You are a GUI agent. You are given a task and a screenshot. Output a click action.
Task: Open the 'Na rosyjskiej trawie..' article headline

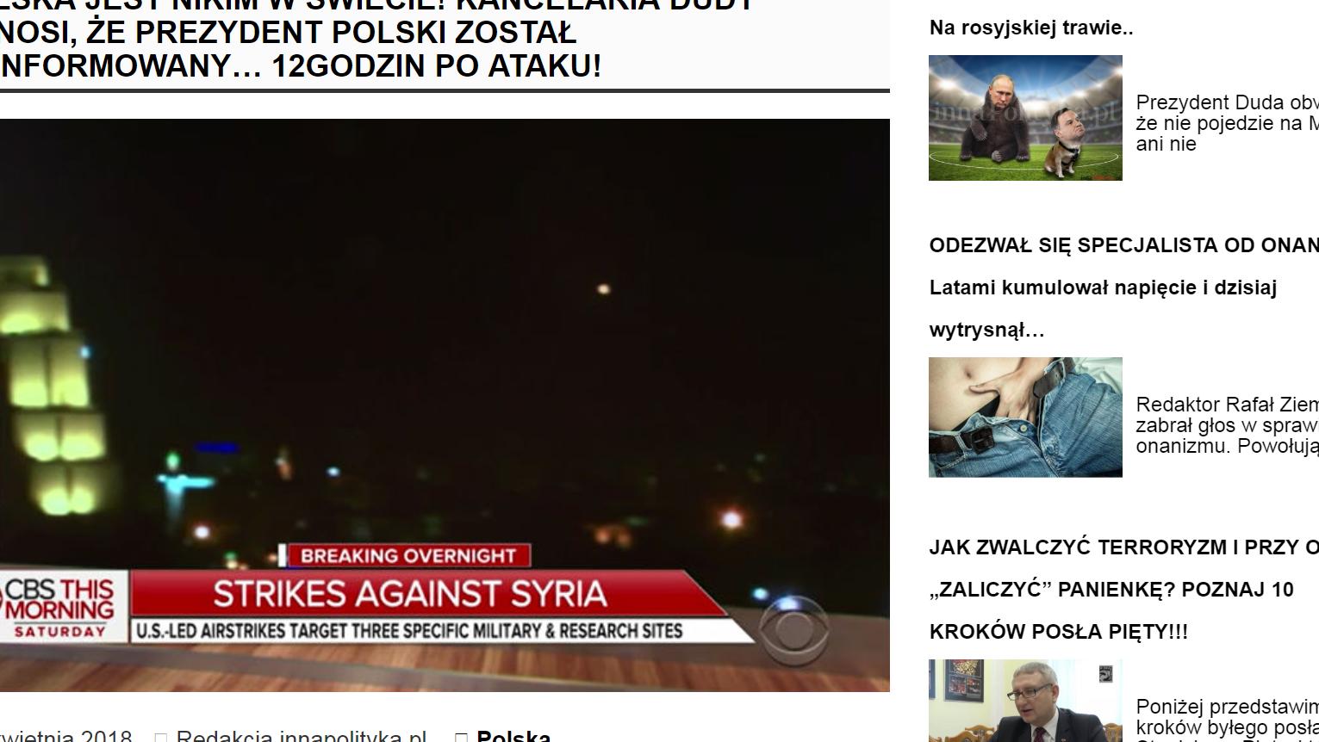click(x=1031, y=28)
